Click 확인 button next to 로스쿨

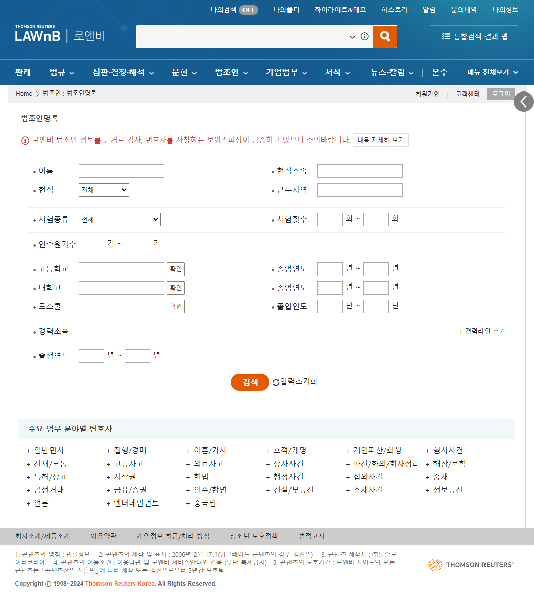coord(176,306)
